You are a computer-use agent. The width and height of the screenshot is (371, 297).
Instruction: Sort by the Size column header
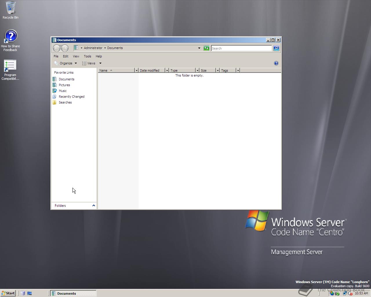click(x=208, y=70)
